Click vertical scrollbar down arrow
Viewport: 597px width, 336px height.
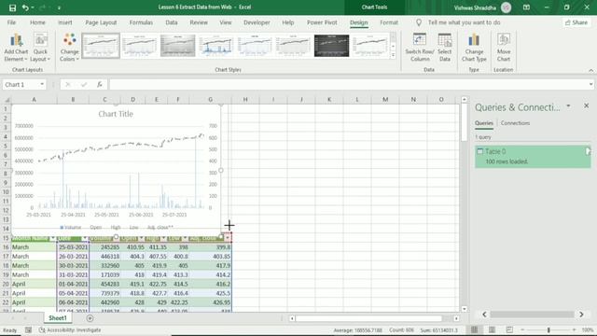point(465,309)
